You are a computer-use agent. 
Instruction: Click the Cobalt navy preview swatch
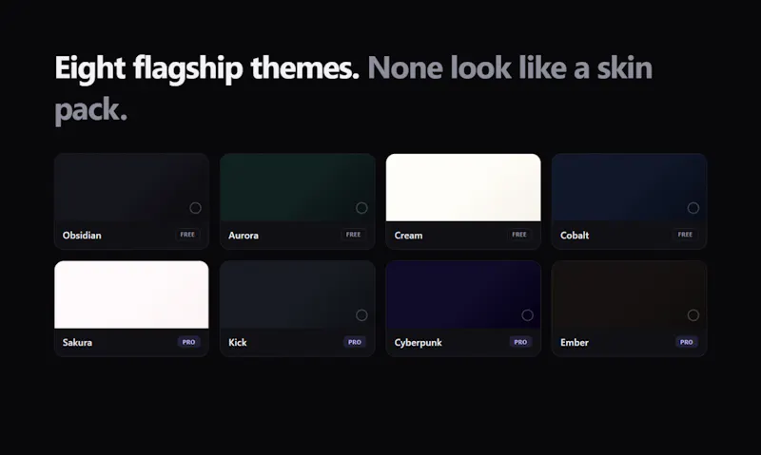630,187
